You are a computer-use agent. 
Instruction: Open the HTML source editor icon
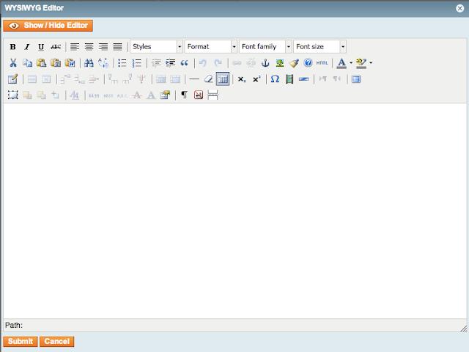pos(322,63)
